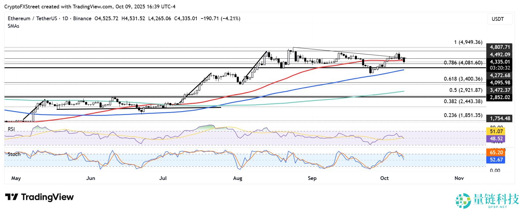Viewport: 519px width, 210px height.
Task: Click the Oct label on the time axis
Action: (384, 178)
